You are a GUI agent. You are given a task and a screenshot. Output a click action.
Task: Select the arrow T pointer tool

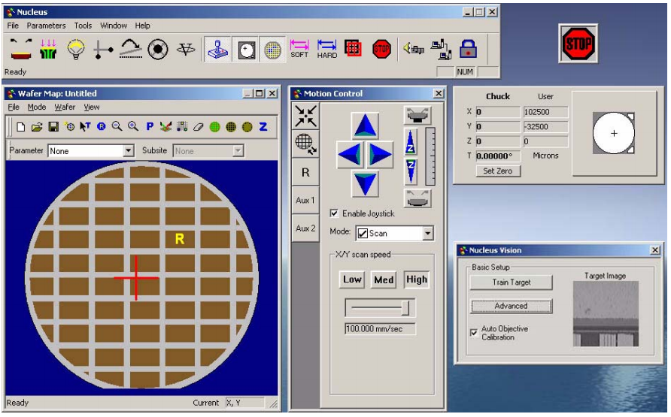(x=85, y=126)
